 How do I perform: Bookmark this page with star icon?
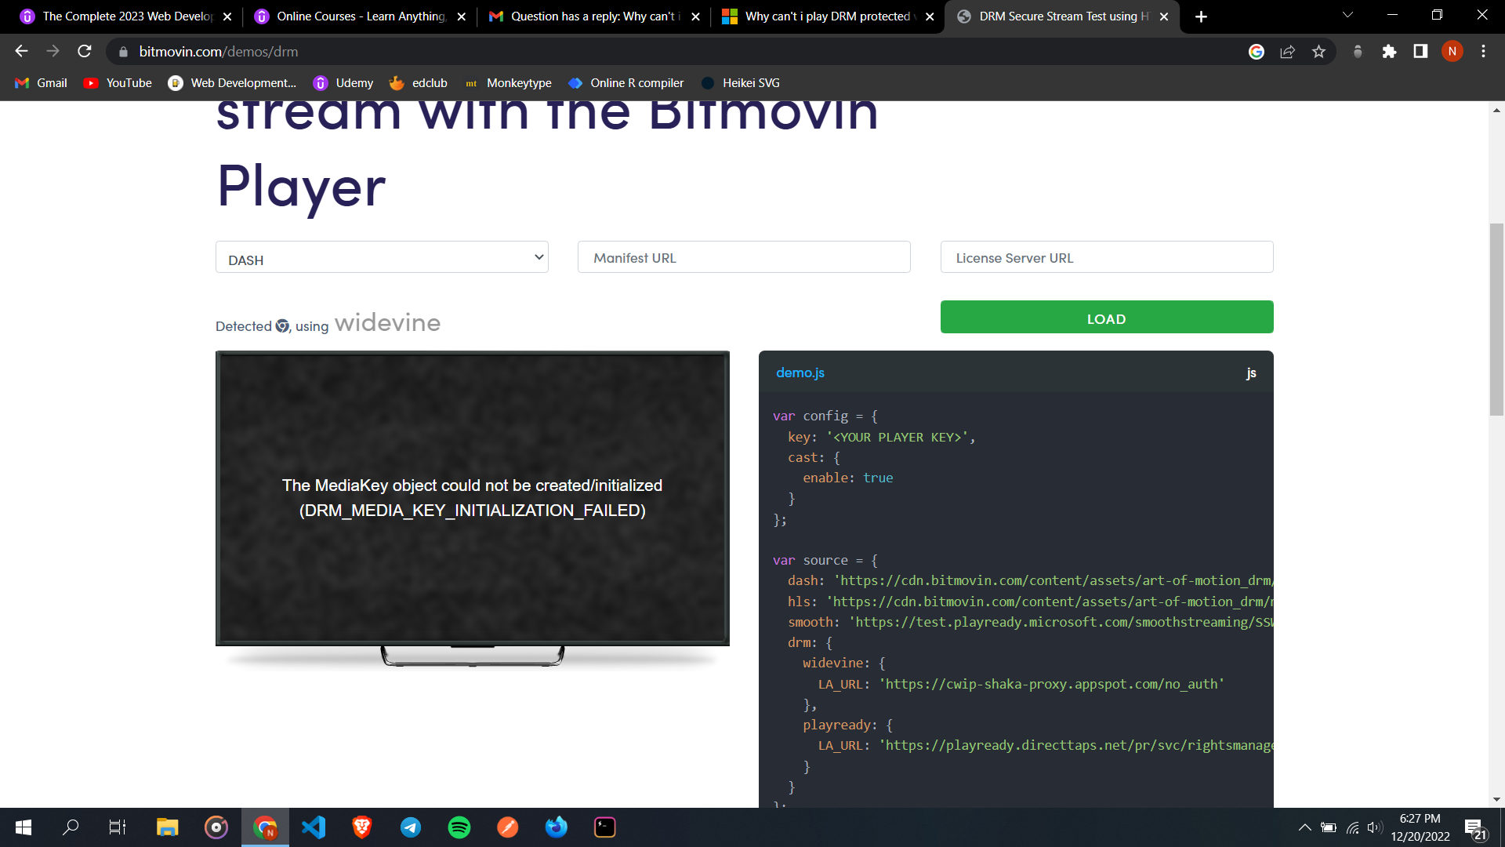(x=1318, y=52)
